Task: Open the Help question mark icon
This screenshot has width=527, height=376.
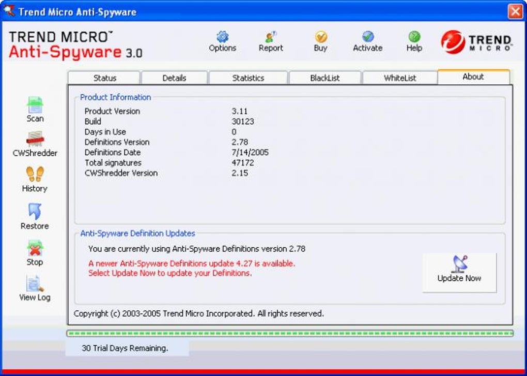Action: [x=414, y=37]
